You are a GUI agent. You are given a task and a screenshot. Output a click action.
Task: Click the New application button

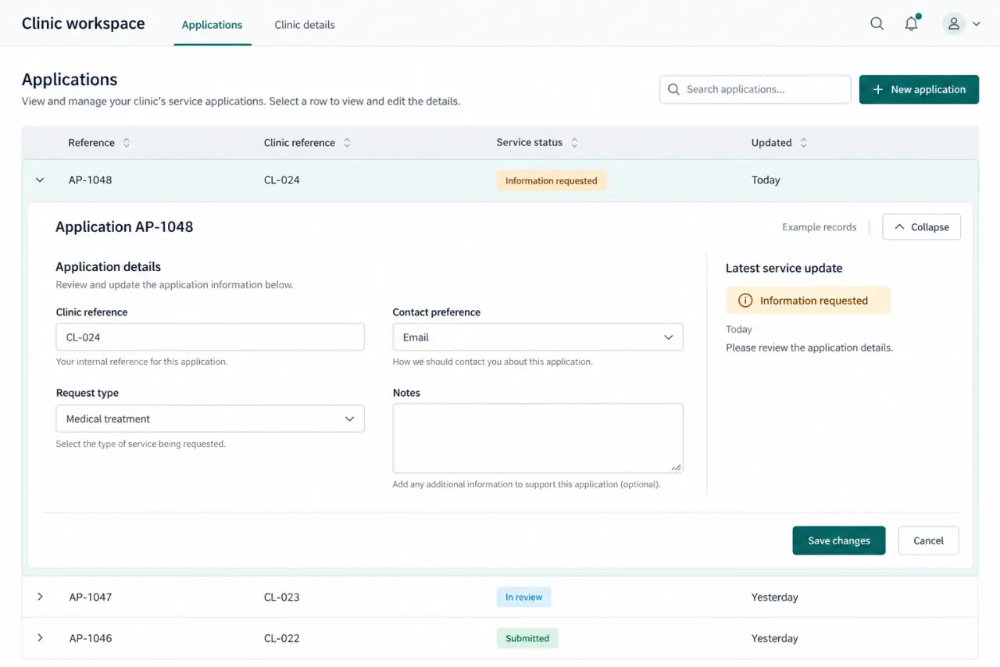point(919,90)
